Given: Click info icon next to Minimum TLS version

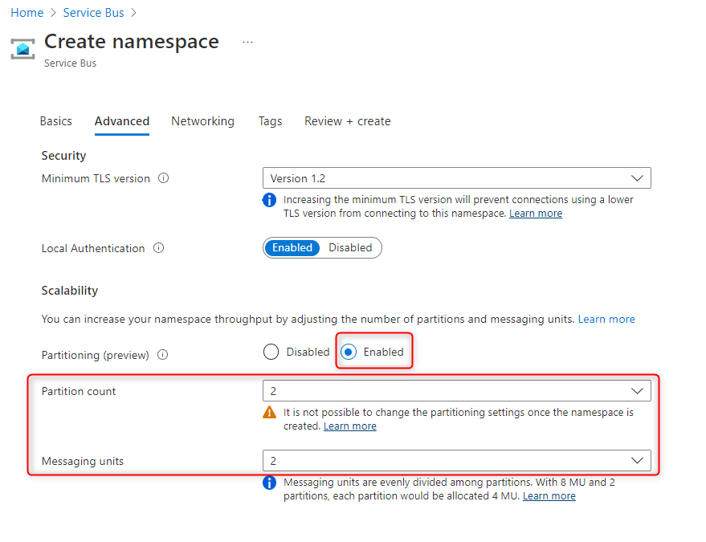Looking at the screenshot, I should pos(164,178).
